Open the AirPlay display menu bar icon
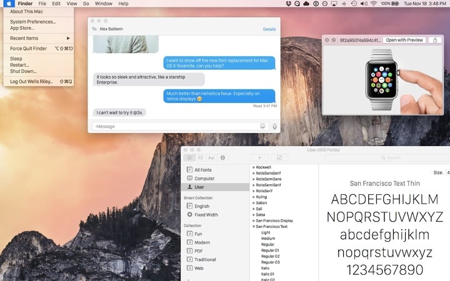 334,4
